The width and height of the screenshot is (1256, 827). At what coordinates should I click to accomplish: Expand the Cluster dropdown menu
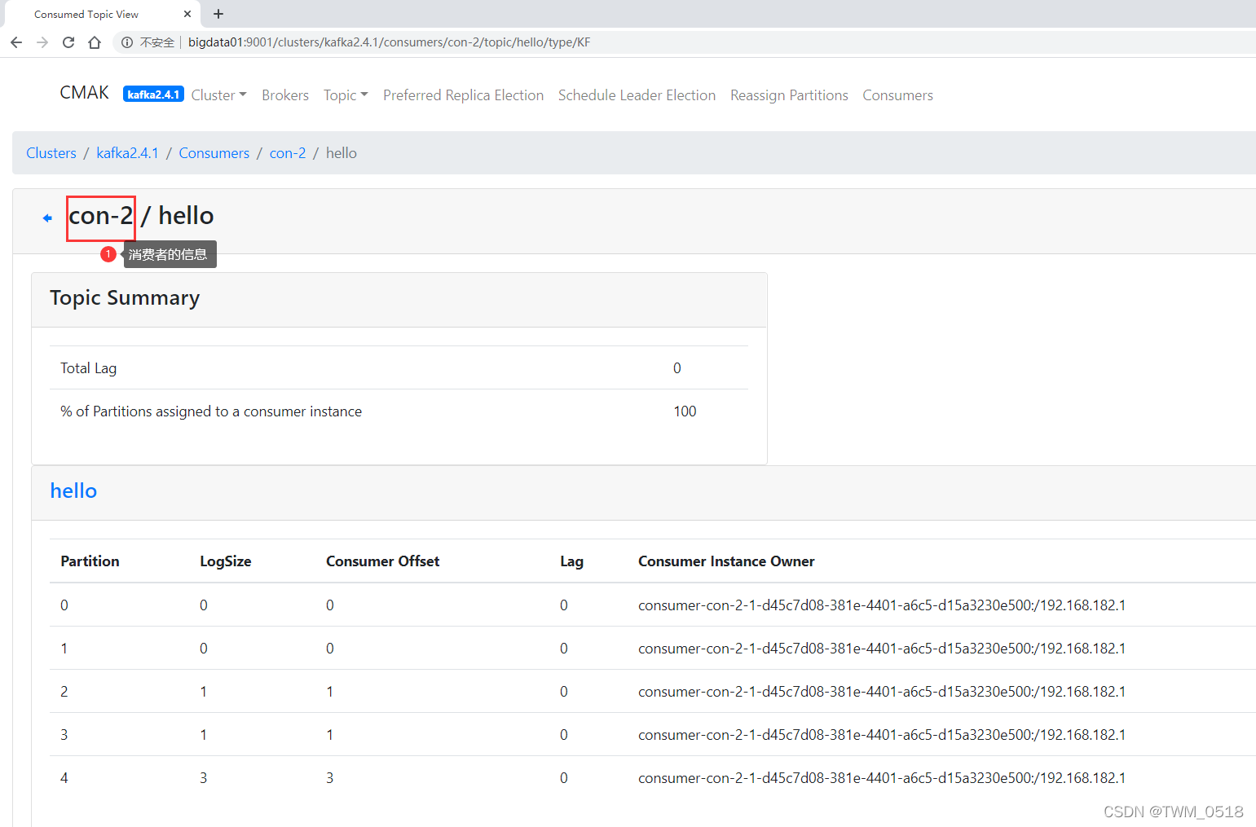click(218, 95)
